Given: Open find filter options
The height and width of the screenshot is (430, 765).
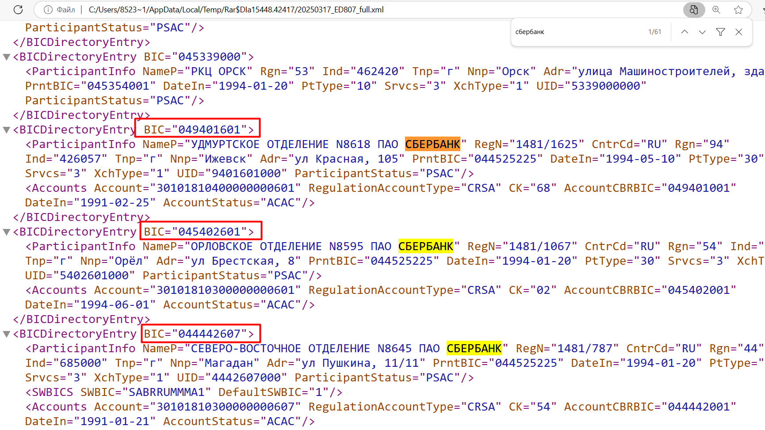Looking at the screenshot, I should click(x=720, y=32).
